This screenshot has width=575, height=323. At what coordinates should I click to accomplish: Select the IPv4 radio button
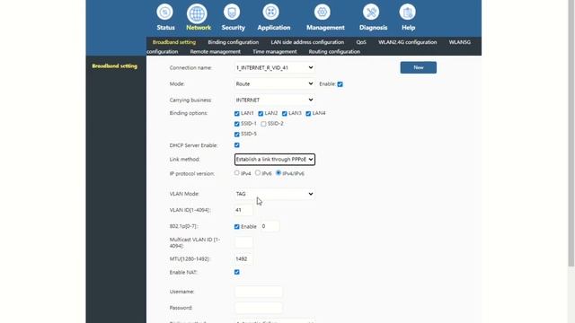pyautogui.click(x=237, y=173)
